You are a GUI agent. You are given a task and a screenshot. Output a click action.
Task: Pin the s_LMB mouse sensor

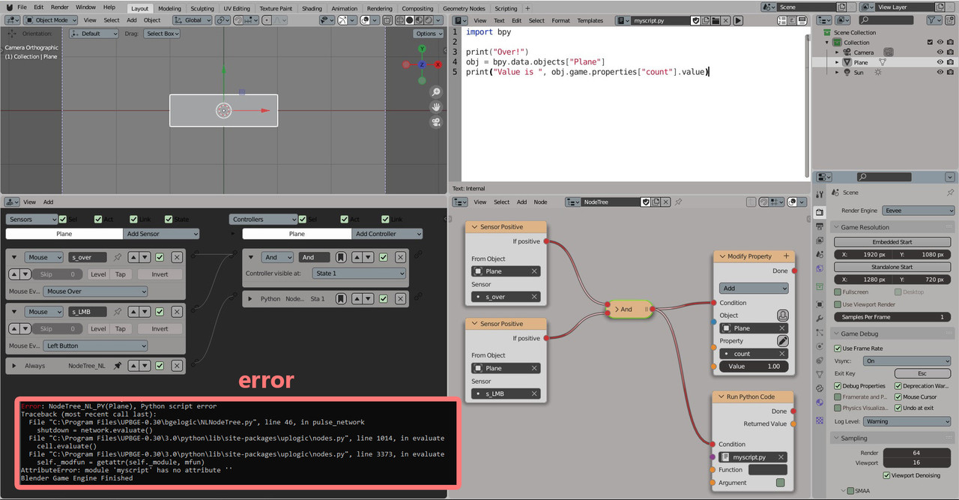[x=118, y=312]
